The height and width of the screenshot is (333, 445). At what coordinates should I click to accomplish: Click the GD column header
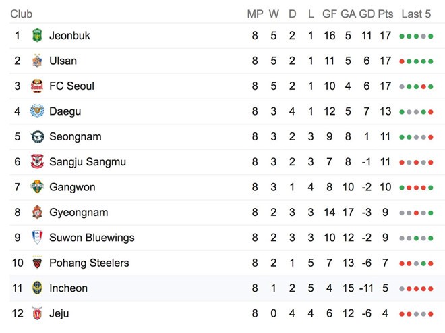pos(367,14)
